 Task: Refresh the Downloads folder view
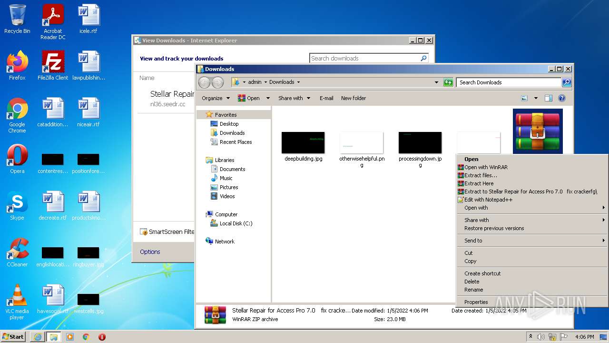[448, 82]
